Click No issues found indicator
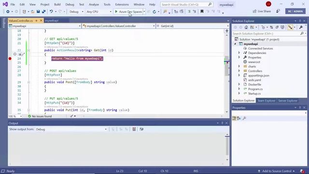The height and width of the screenshot is (174, 309). click(40, 116)
